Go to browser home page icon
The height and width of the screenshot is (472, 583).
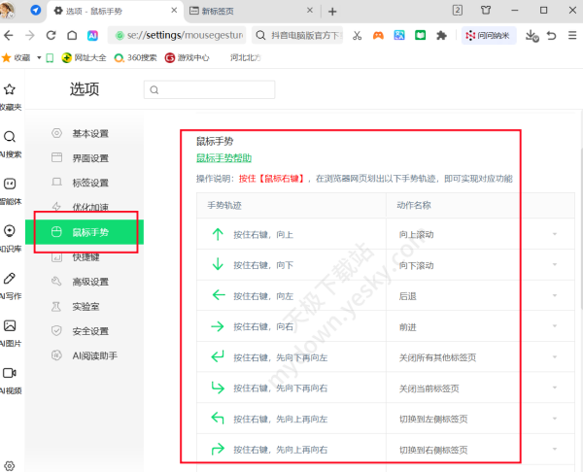(69, 35)
